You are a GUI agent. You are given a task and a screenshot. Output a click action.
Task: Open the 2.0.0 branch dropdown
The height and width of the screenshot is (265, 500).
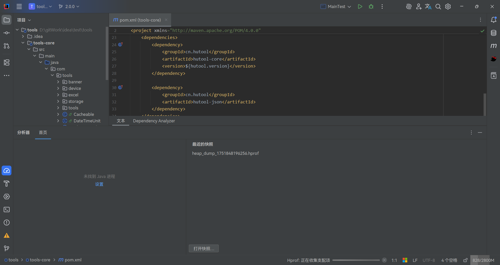click(x=69, y=6)
